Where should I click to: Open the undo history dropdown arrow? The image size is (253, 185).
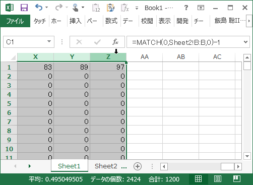[46, 8]
